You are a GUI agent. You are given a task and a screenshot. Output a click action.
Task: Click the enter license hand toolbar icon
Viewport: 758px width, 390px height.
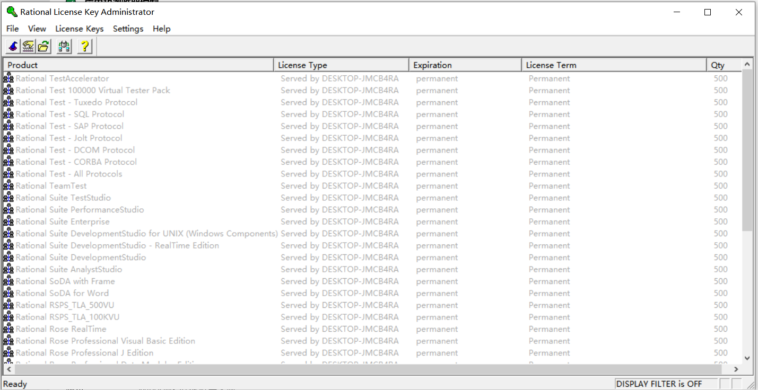[x=28, y=47]
